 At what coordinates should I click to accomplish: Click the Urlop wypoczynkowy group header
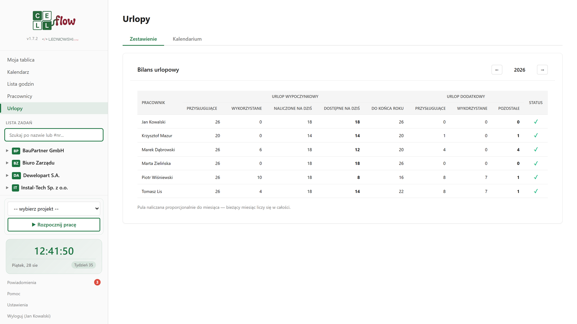pyautogui.click(x=295, y=96)
